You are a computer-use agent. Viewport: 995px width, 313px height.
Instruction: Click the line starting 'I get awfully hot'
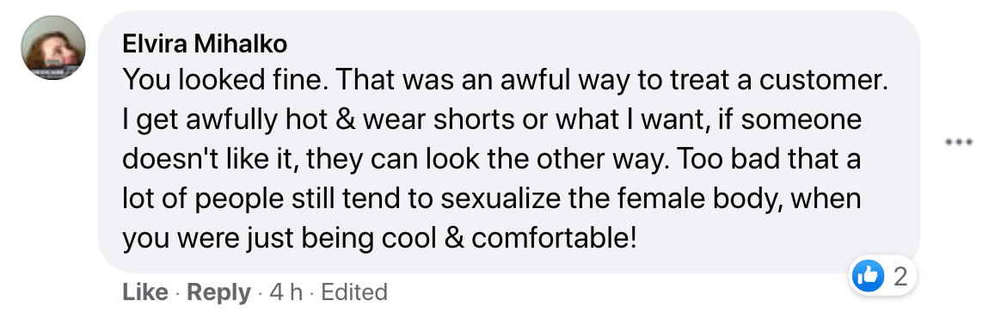pos(491,120)
